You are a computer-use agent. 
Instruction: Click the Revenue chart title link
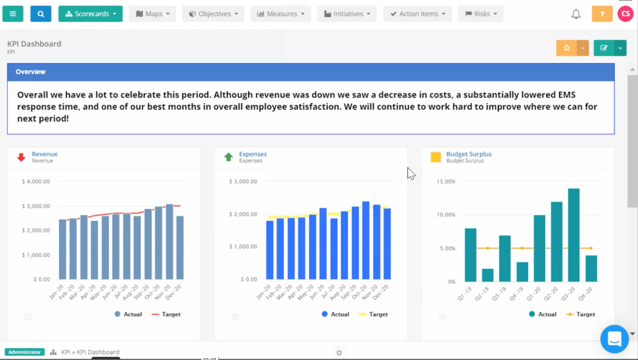[x=44, y=154]
